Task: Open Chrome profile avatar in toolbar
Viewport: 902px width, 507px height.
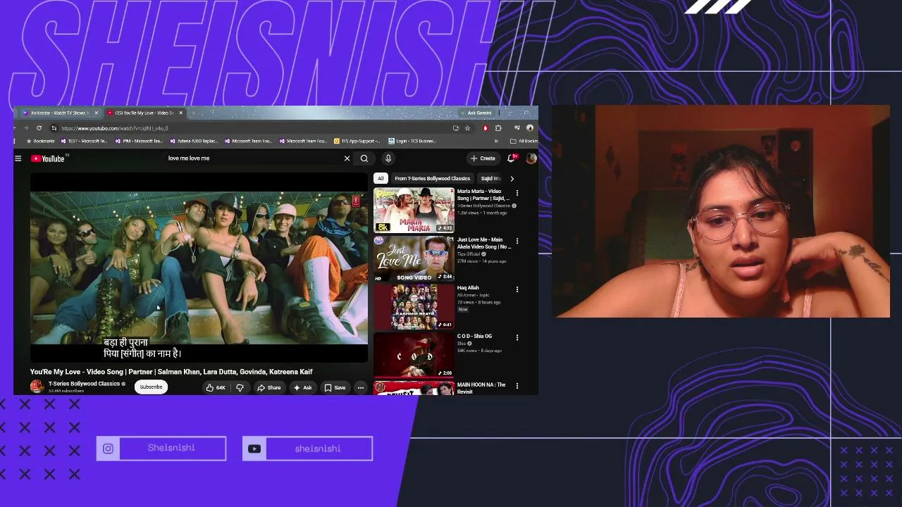Action: (x=530, y=128)
